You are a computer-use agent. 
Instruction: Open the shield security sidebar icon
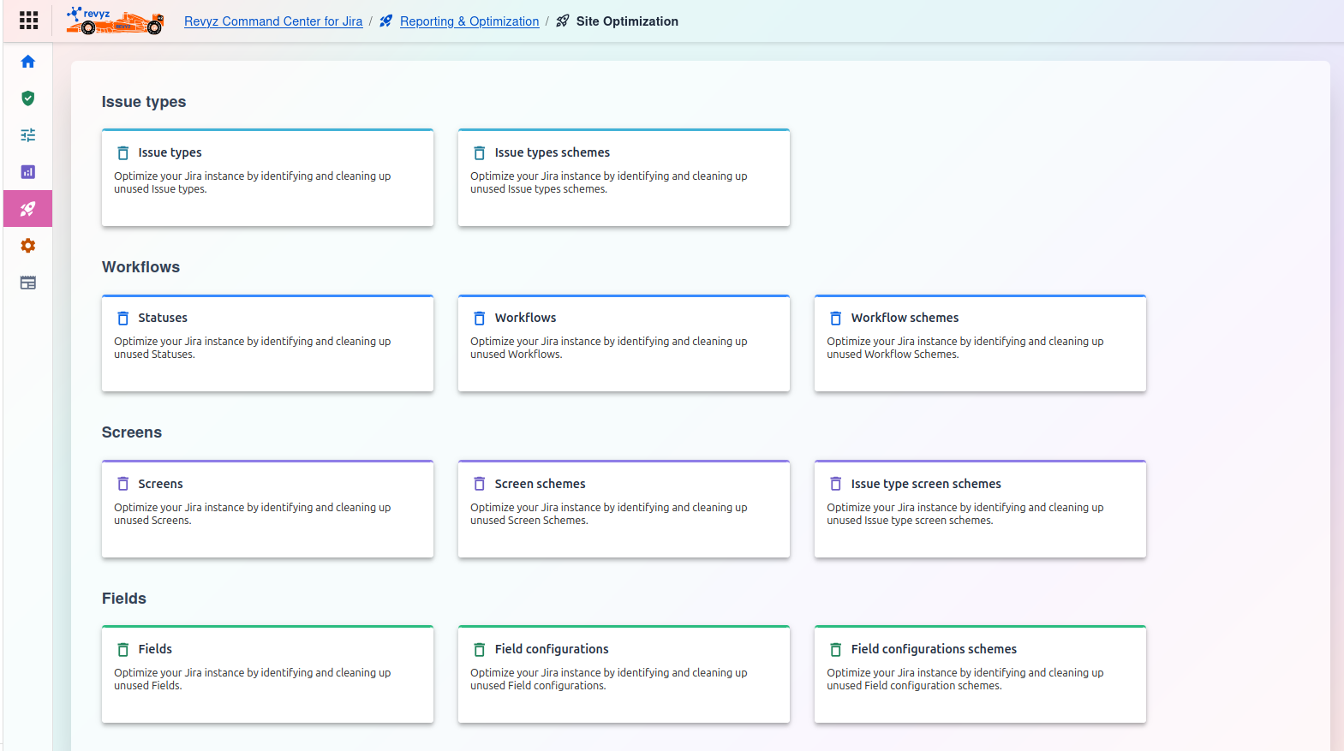pos(28,98)
